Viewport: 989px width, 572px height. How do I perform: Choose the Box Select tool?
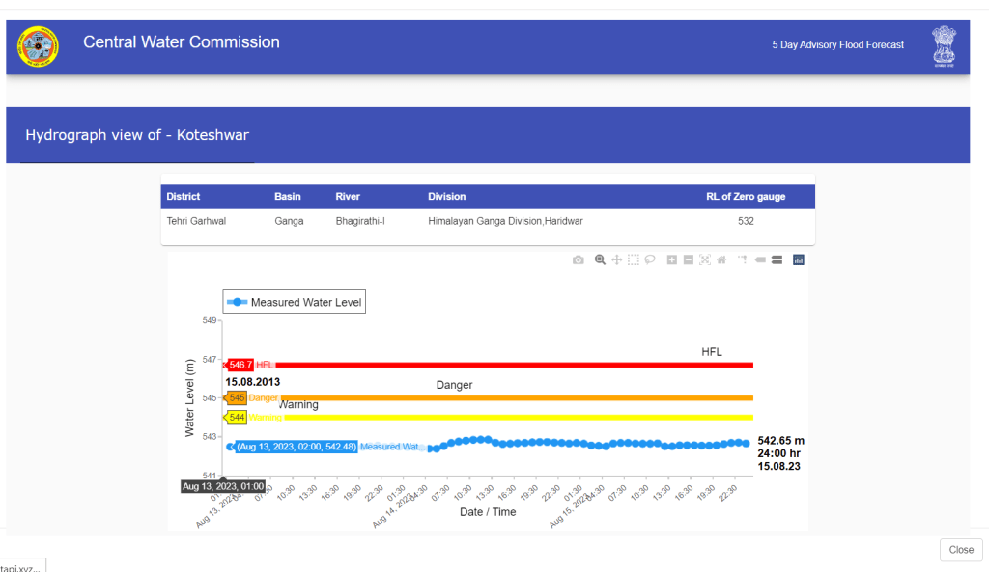coord(633,259)
